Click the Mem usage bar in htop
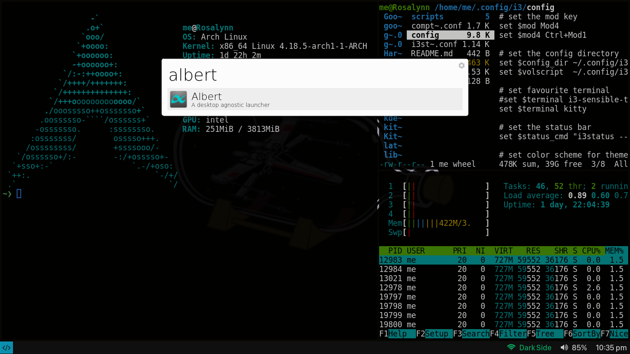 (439, 223)
